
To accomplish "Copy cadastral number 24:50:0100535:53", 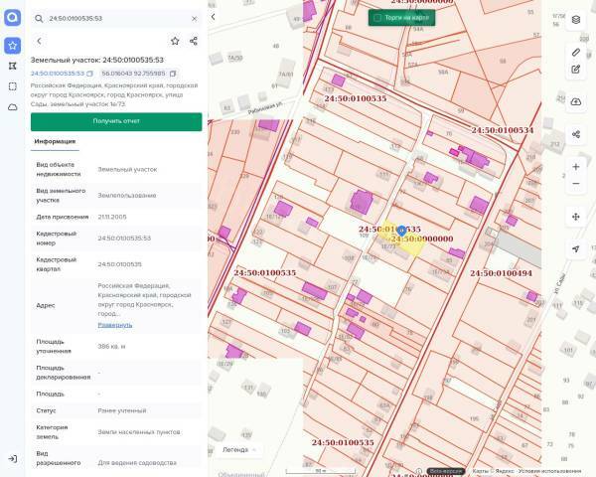I will click(89, 74).
